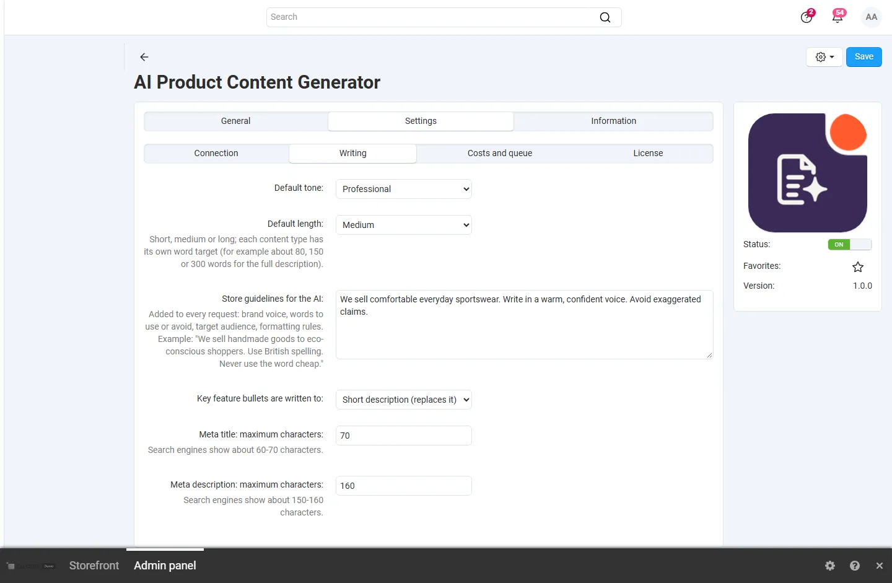Open the License sub-tab
Viewport: 892px width, 583px height.
[648, 154]
